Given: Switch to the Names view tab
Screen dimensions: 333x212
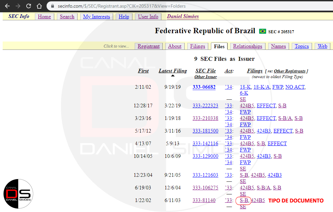Looking at the screenshot, I should 278,46.
